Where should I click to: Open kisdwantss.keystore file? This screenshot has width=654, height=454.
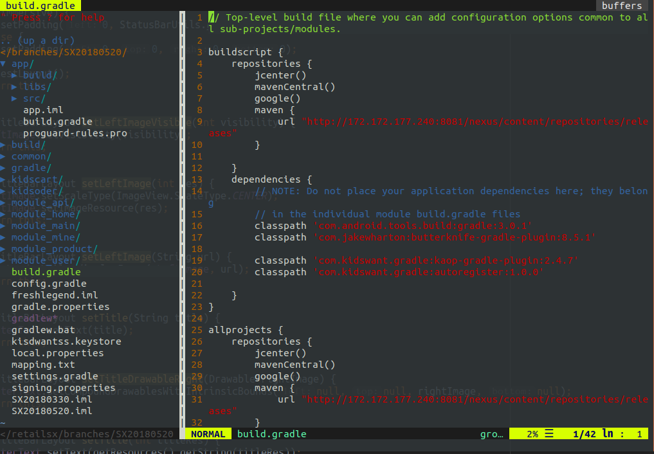click(x=66, y=342)
